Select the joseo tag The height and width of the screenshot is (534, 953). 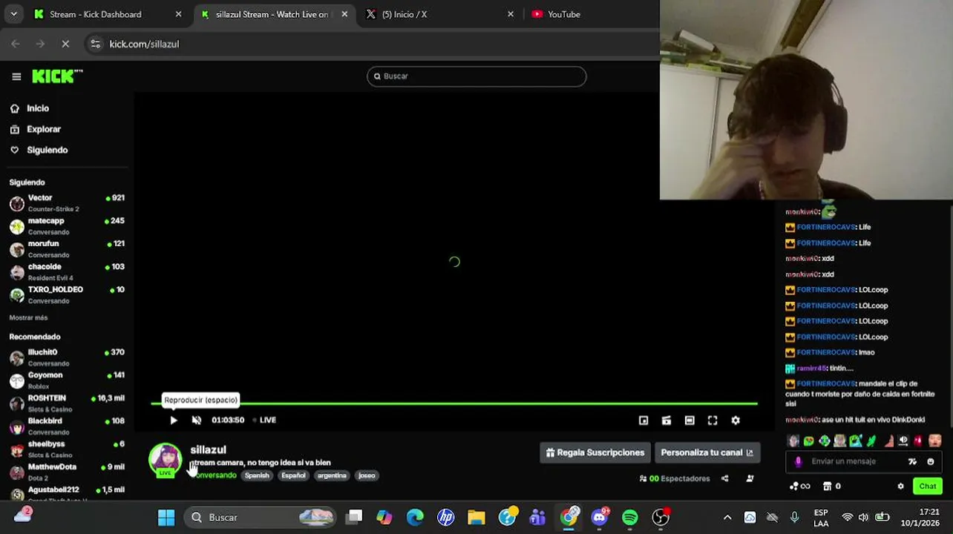[x=367, y=475]
